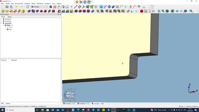Open the Sketch menu
Screen dimensions: 199x112
tap(33, 3)
